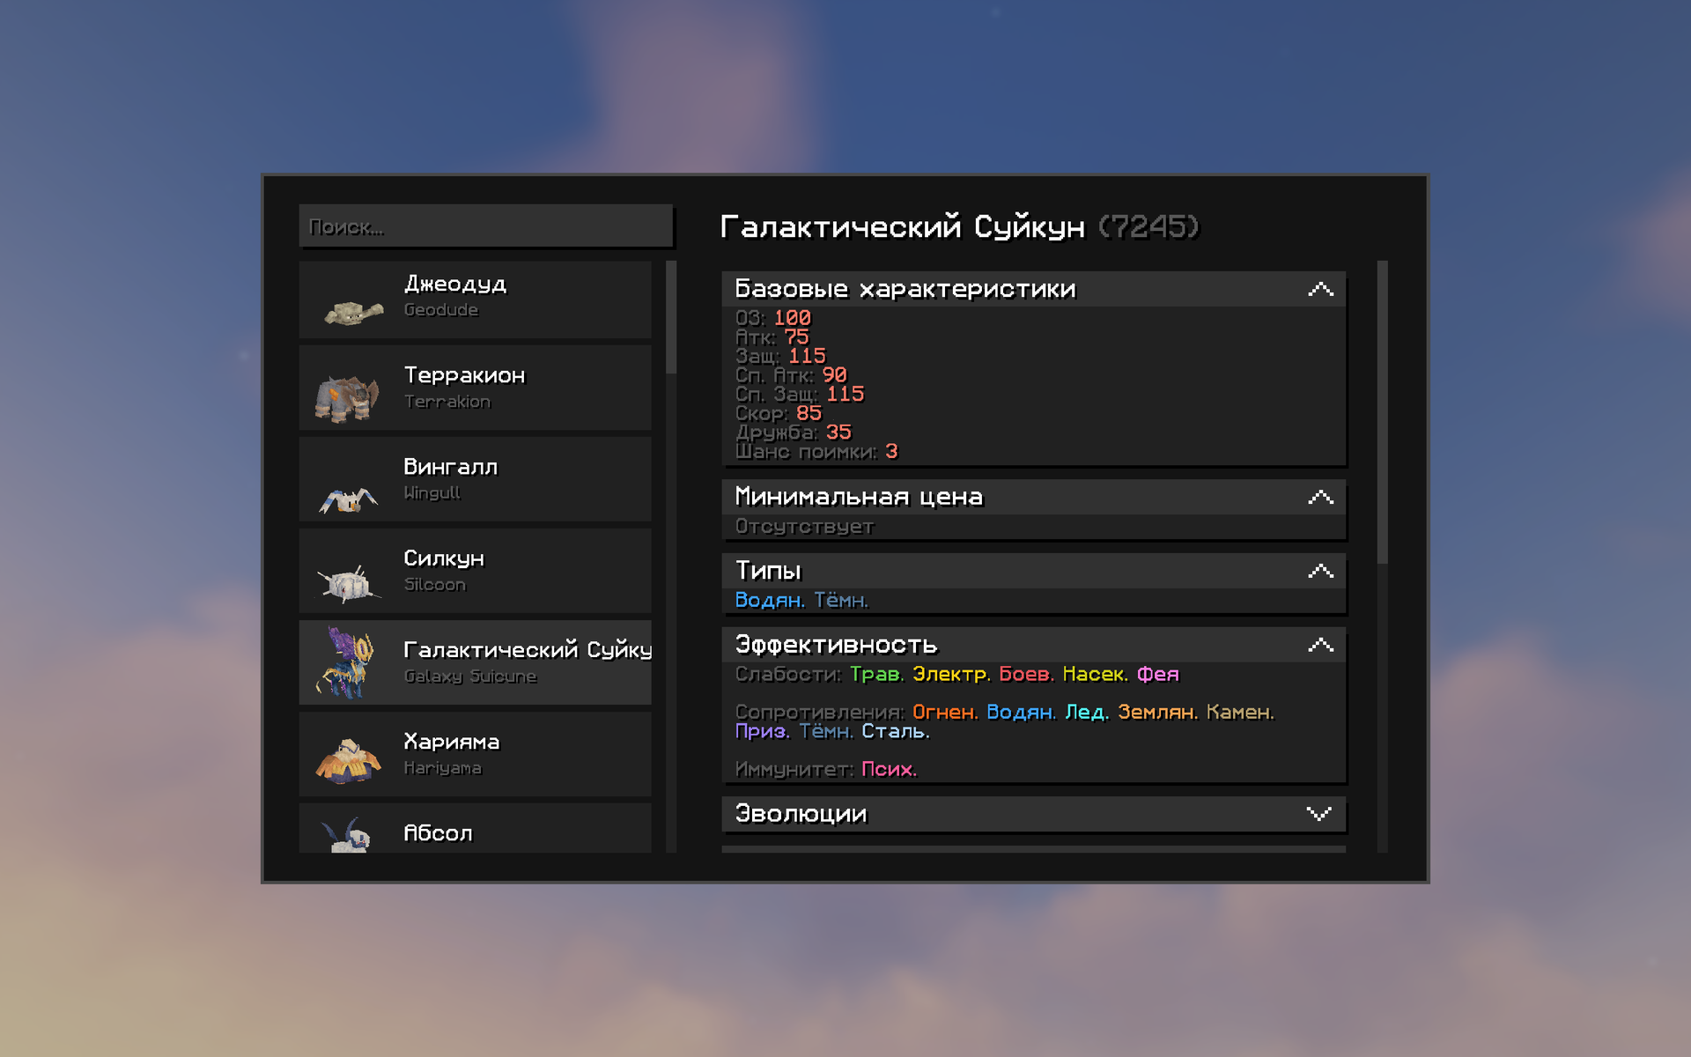Click the Terrakion sprite icon
The height and width of the screenshot is (1057, 1691).
347,398
